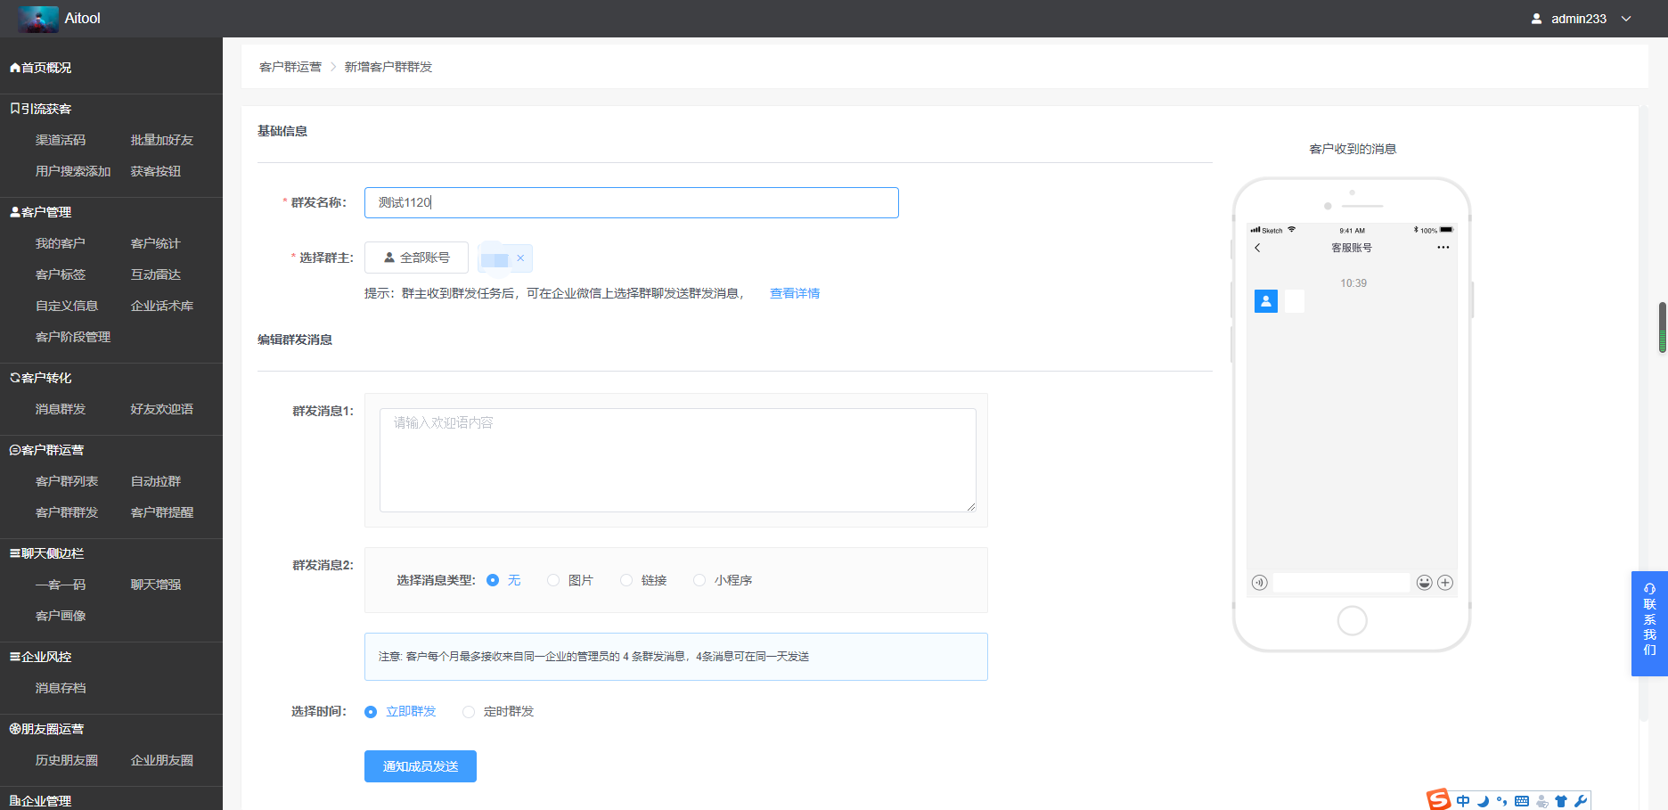Image resolution: width=1668 pixels, height=810 pixels.
Task: Open 客户群群发 menu item
Action: tap(67, 512)
